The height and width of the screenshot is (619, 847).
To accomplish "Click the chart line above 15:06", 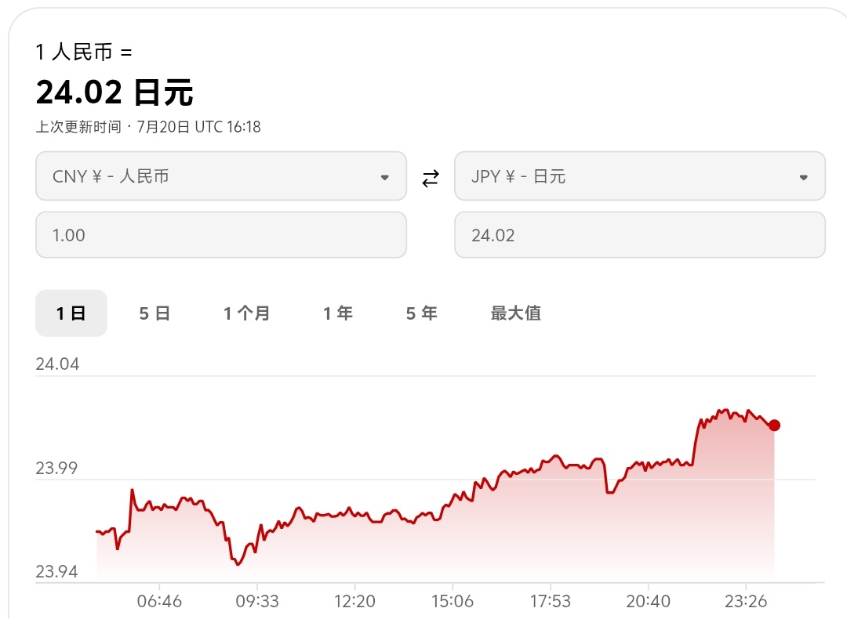I will 453,500.
